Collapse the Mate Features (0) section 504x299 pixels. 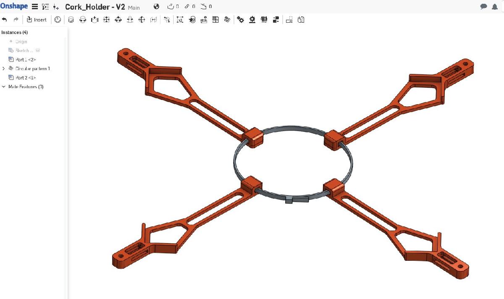[4, 87]
